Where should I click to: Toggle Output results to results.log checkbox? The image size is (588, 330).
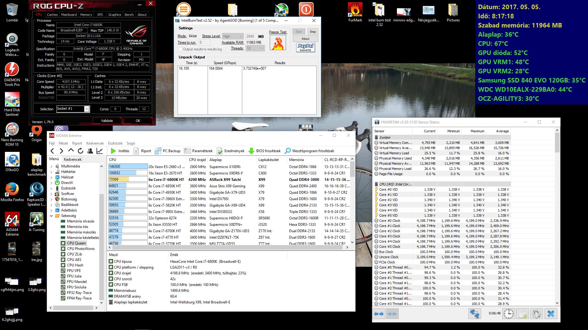click(180, 49)
